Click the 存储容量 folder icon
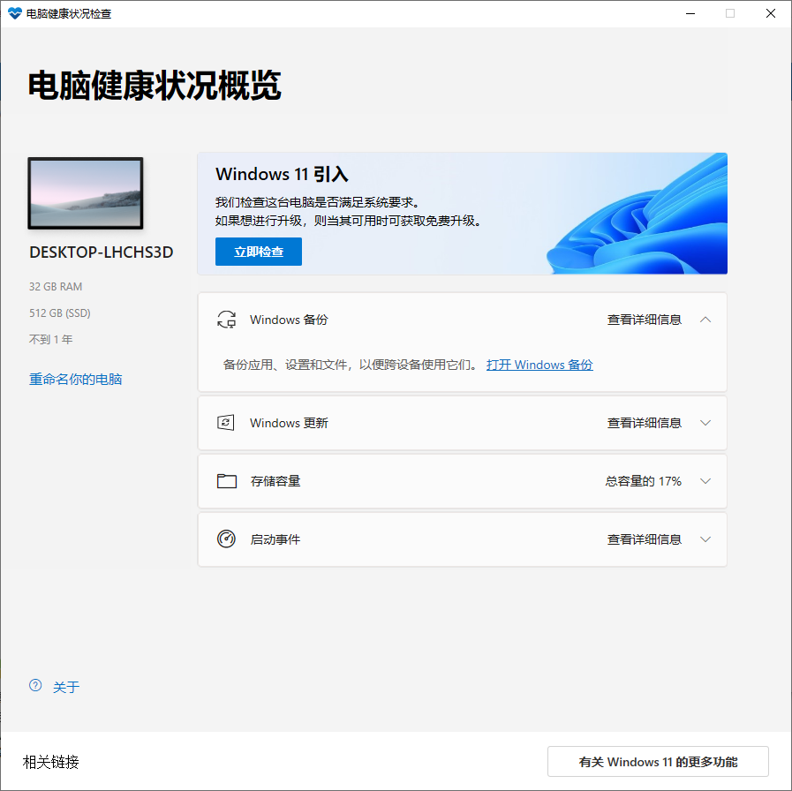Viewport: 792px width, 791px height. click(x=227, y=480)
